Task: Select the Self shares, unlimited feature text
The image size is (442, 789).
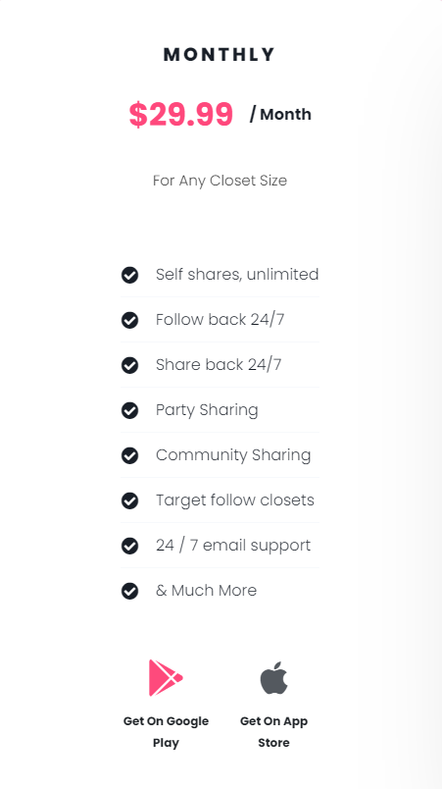Action: (237, 274)
